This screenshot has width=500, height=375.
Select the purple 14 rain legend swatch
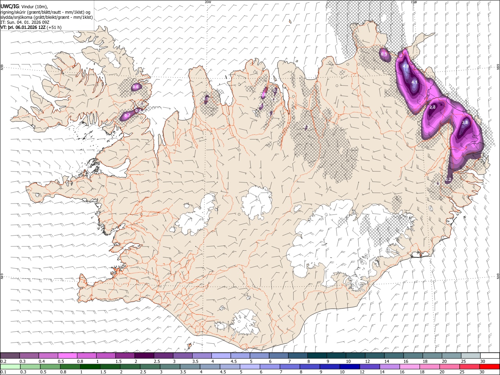click(389, 366)
